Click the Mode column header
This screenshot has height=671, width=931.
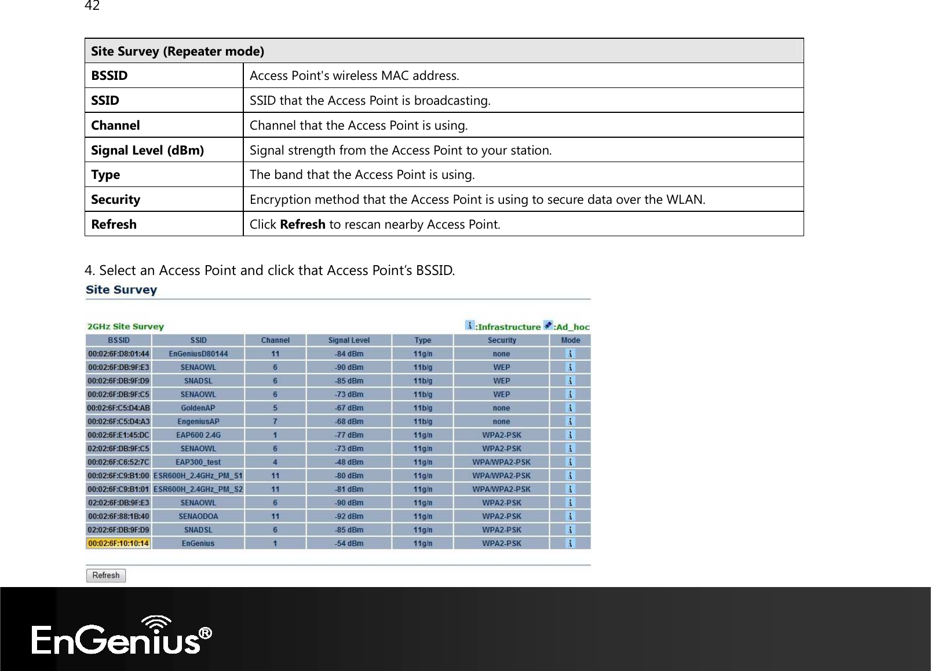[571, 340]
